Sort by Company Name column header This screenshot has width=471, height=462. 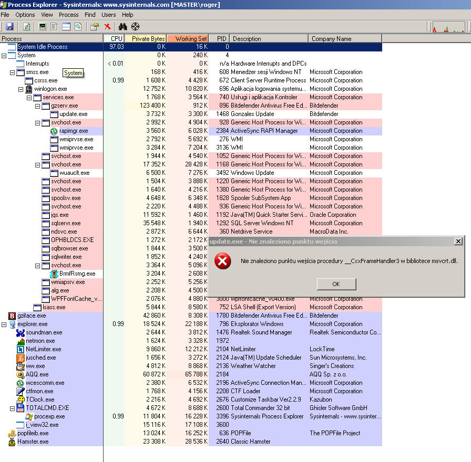click(345, 39)
